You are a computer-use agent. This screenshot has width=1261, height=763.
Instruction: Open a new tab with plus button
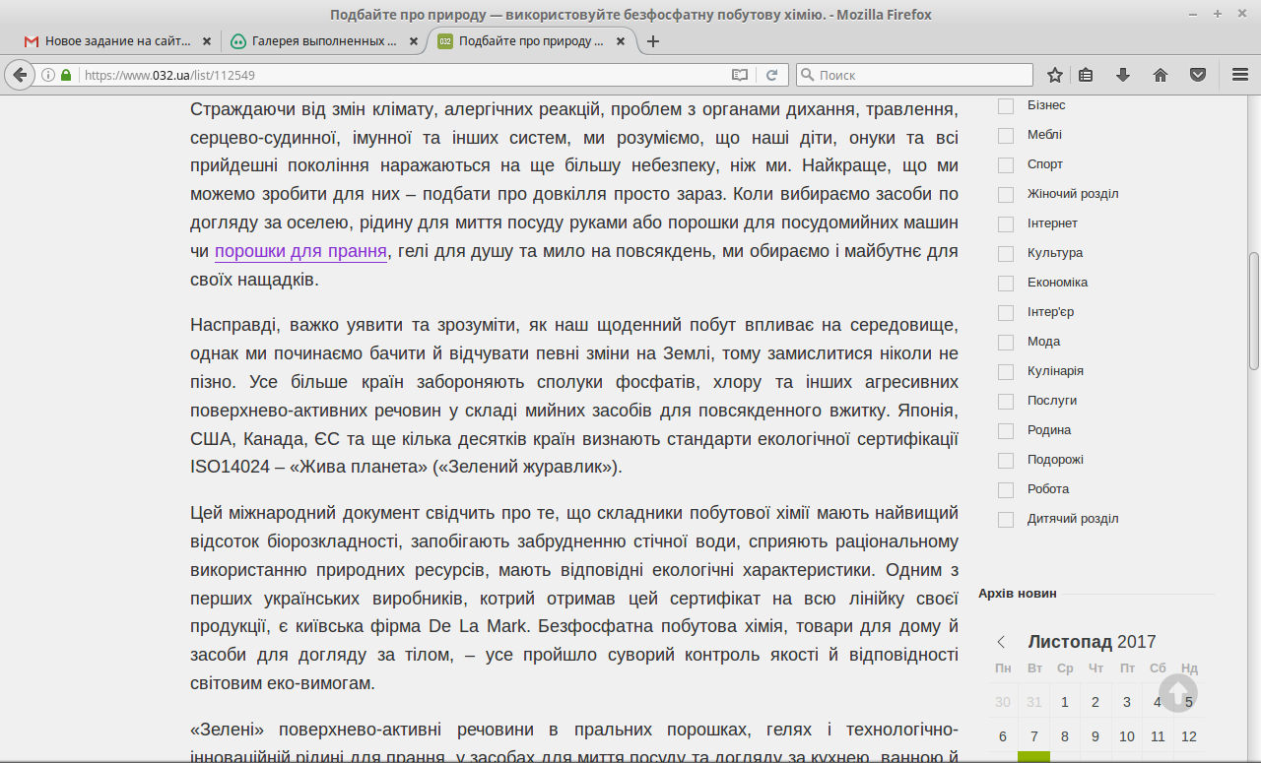click(652, 41)
